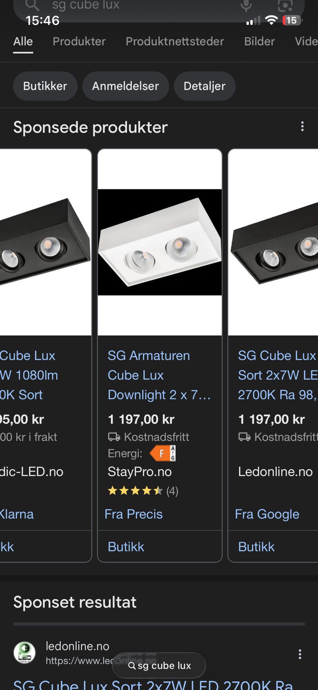Open SG Armaturen Cube Lux Downlight link

point(159,375)
